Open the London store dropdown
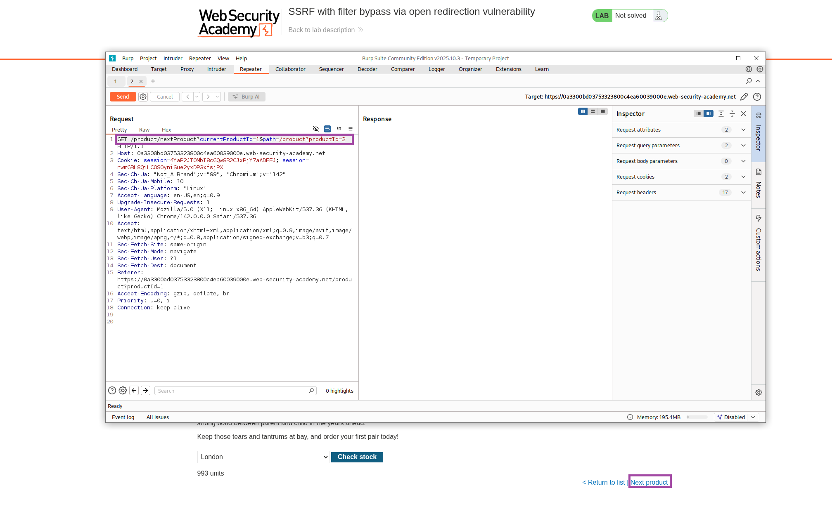Screen dimensions: 832x509 [x=263, y=457]
